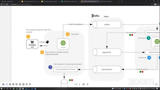Click the shopping cart box
Image resolution: width=160 pixels, height=90 pixels.
(x=32, y=44)
